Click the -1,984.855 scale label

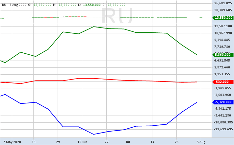click(223, 88)
